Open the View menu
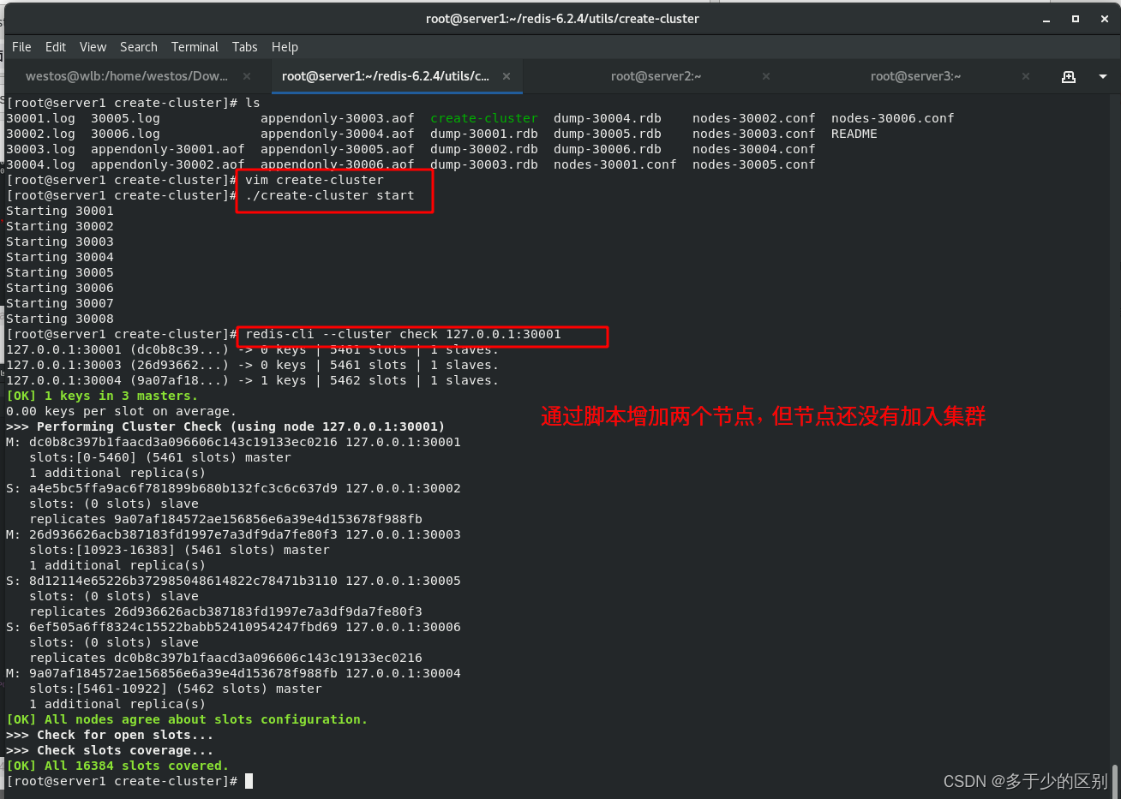Viewport: 1121px width, 799px height. coord(93,47)
